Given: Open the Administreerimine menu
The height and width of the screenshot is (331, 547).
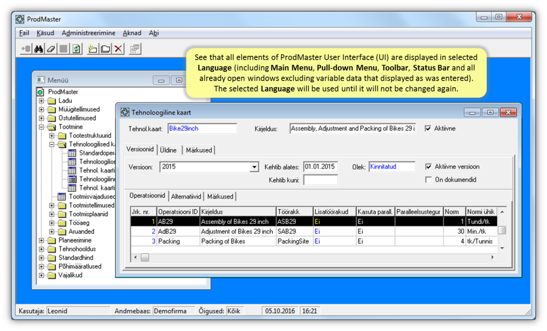Looking at the screenshot, I should point(88,33).
